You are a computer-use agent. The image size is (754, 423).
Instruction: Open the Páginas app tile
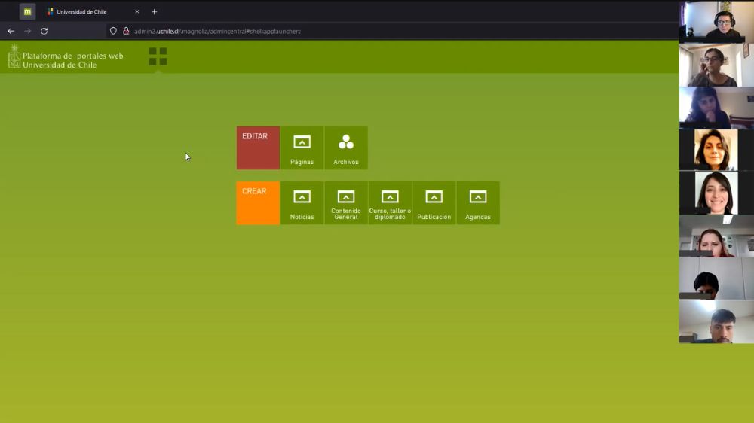302,148
